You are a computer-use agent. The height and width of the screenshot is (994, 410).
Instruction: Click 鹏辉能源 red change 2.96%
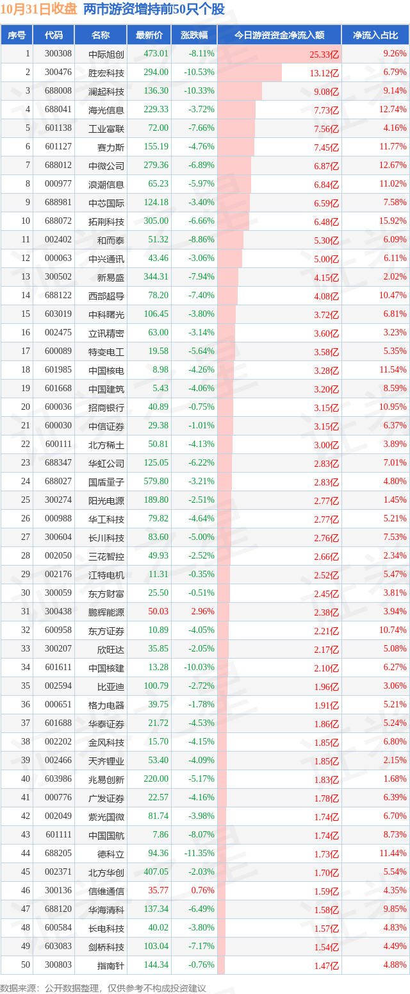[x=203, y=612]
